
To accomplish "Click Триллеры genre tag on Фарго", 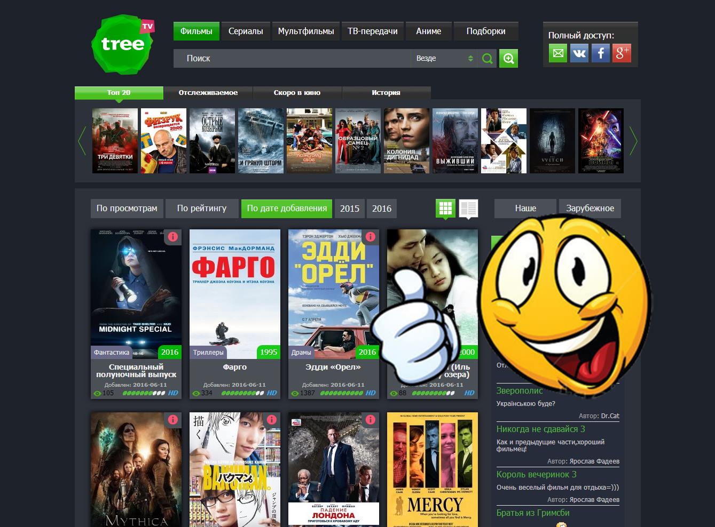I will tap(208, 352).
